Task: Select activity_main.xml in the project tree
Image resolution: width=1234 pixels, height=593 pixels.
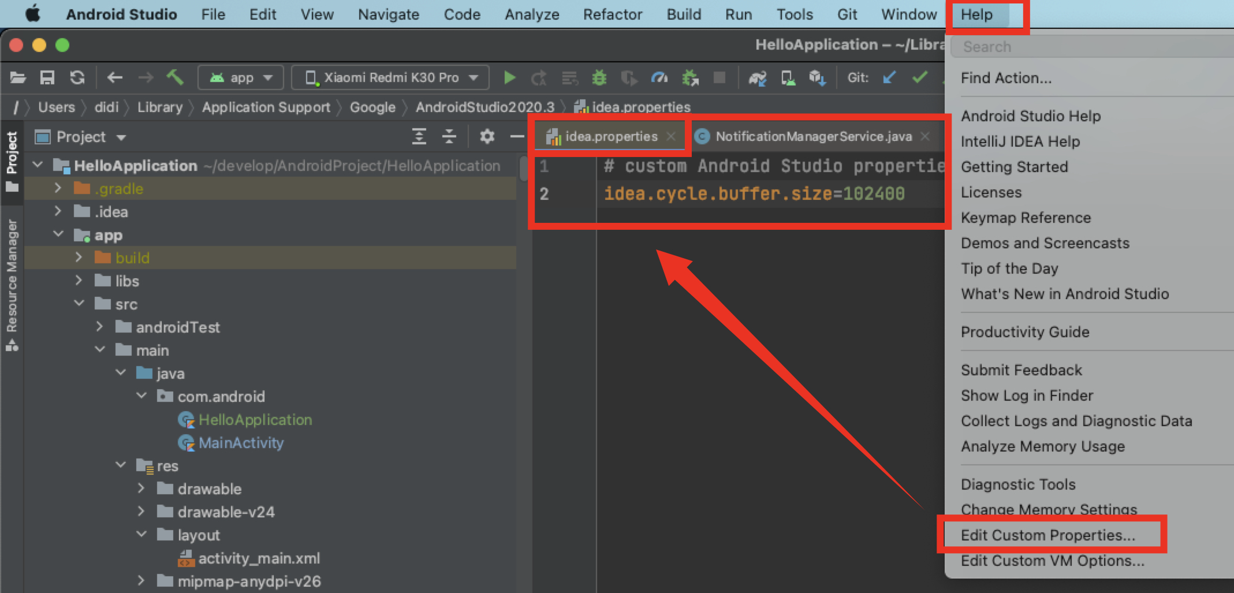Action: (259, 558)
